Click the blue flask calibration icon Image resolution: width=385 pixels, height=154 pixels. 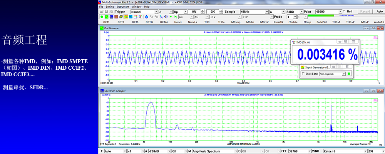pos(147,17)
